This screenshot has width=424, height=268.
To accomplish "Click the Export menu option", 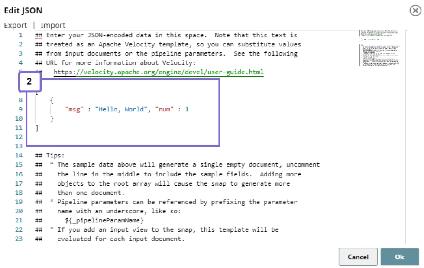I will point(16,26).
